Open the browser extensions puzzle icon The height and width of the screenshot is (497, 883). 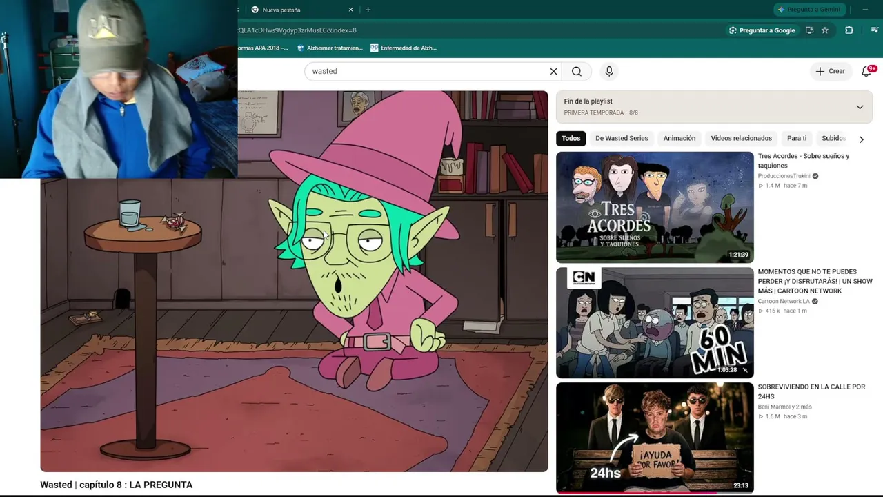click(x=849, y=30)
